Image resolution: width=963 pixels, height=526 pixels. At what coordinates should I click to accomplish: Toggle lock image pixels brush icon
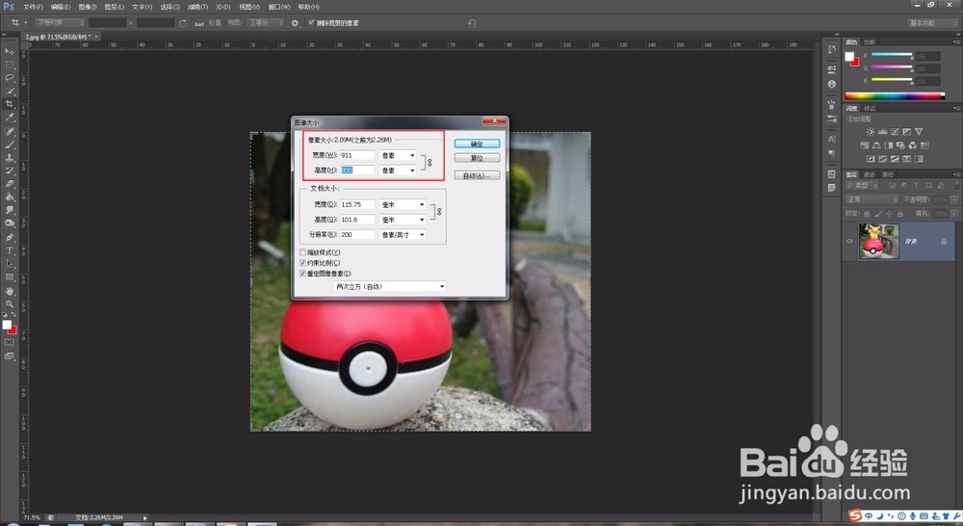pyautogui.click(x=878, y=214)
